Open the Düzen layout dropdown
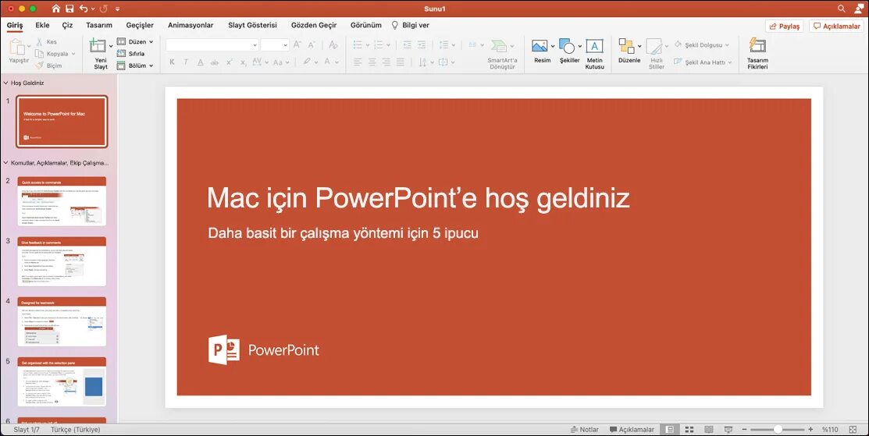 [x=134, y=41]
